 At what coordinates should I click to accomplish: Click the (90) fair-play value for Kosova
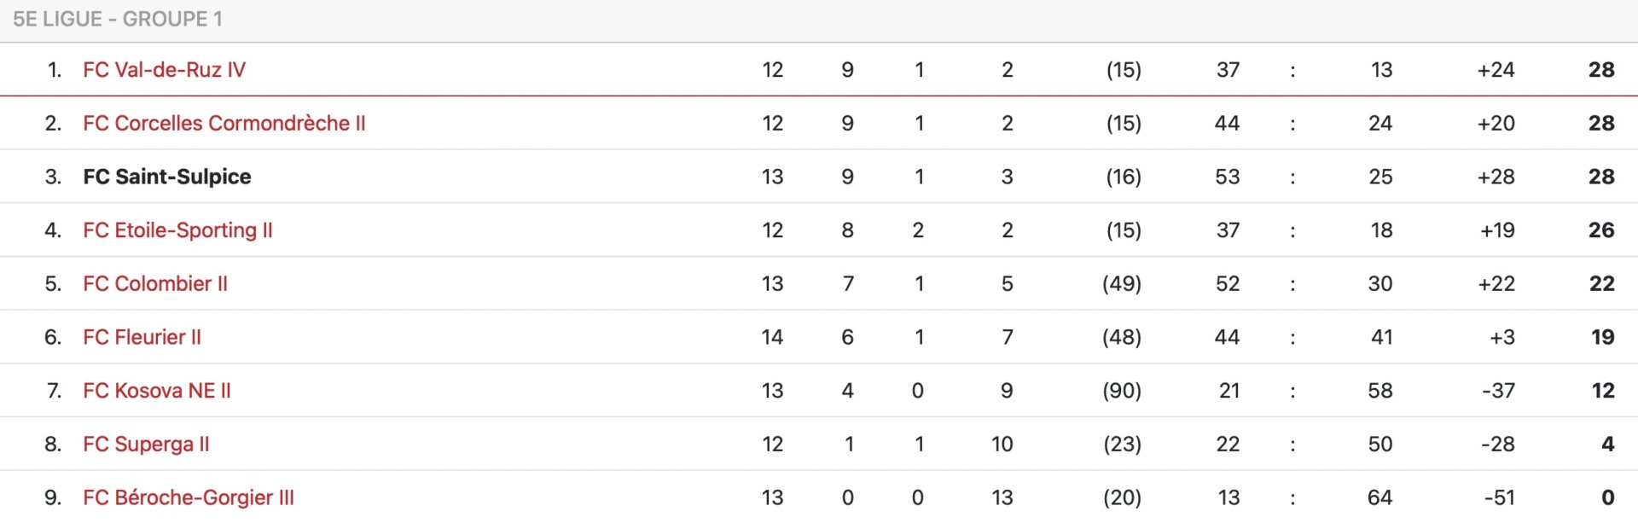(x=1122, y=391)
